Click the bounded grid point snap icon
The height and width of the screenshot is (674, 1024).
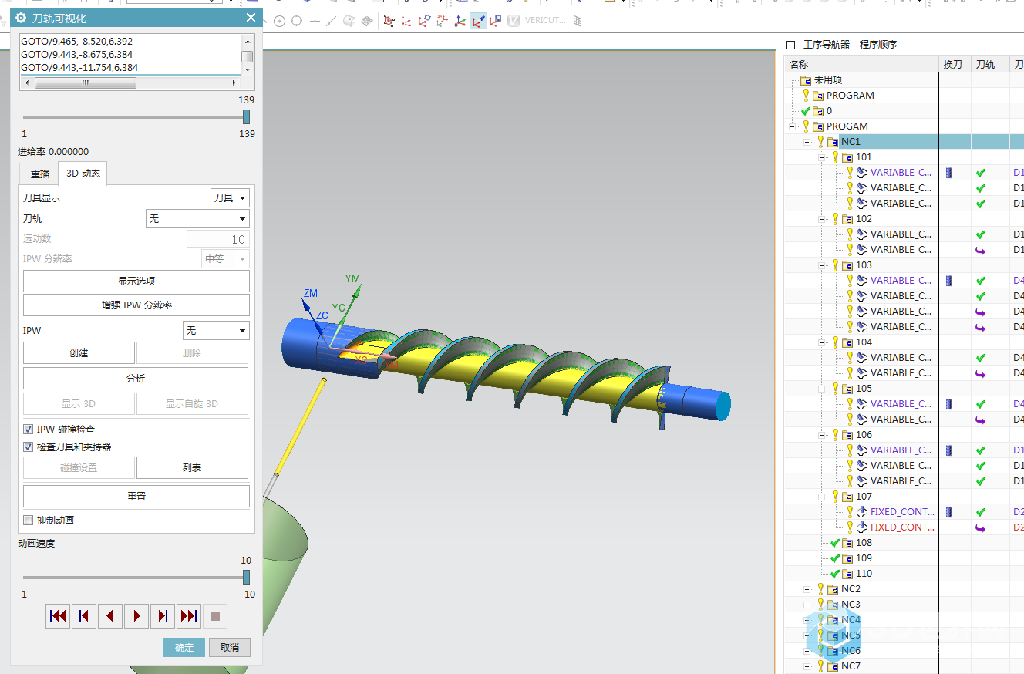coord(367,21)
